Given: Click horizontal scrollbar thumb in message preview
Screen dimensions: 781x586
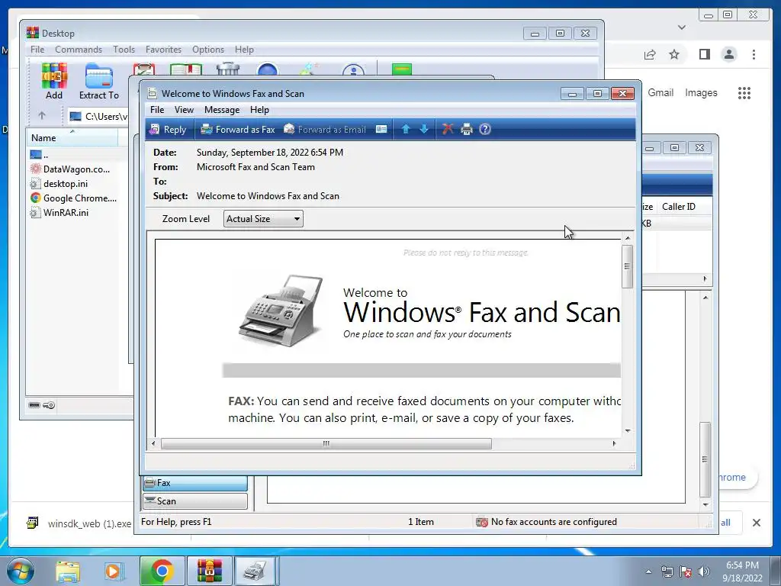Looking at the screenshot, I should coord(326,443).
